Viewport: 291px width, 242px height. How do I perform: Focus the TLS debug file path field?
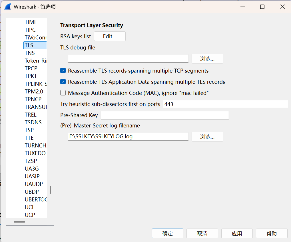[128, 59]
